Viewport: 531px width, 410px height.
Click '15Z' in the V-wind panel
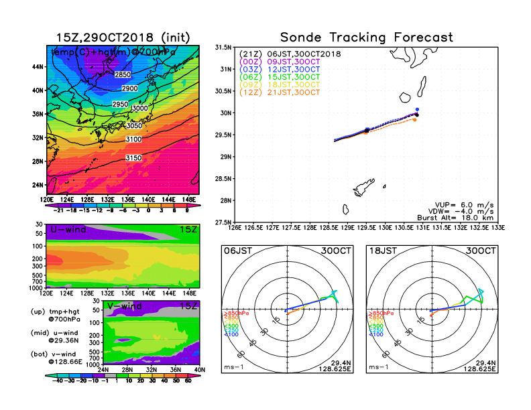(x=188, y=306)
